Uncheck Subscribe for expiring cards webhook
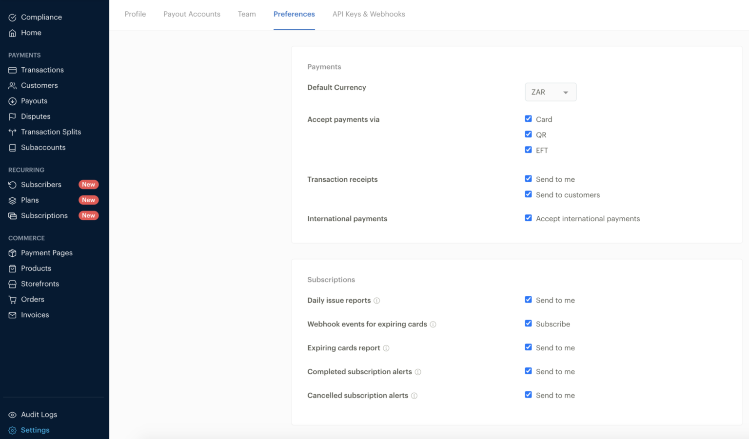This screenshot has width=749, height=439. coord(528,324)
